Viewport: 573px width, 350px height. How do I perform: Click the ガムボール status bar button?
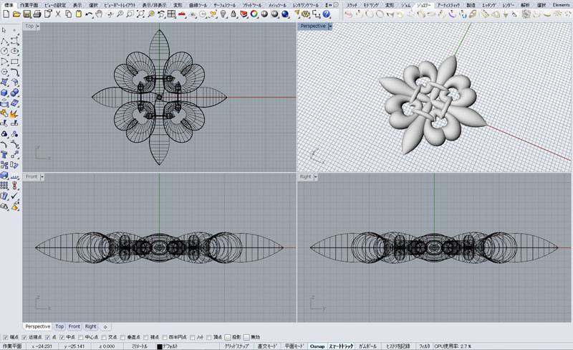(369, 346)
